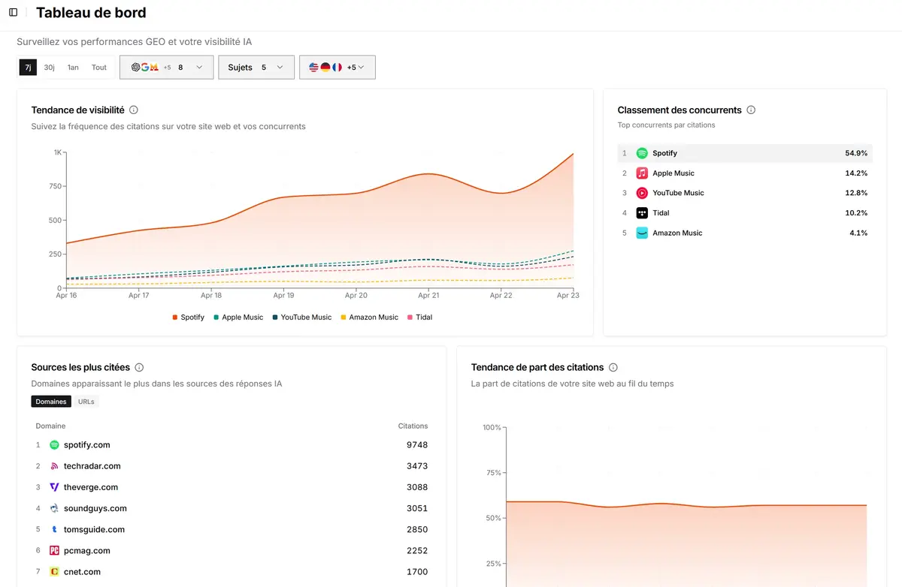The height and width of the screenshot is (587, 902).
Task: Click the techradar.com favicon
Action: coord(54,466)
